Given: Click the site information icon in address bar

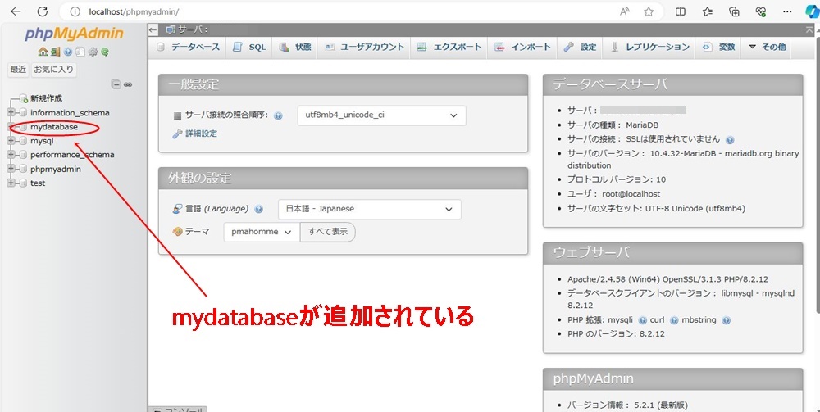Looking at the screenshot, I should (75, 11).
